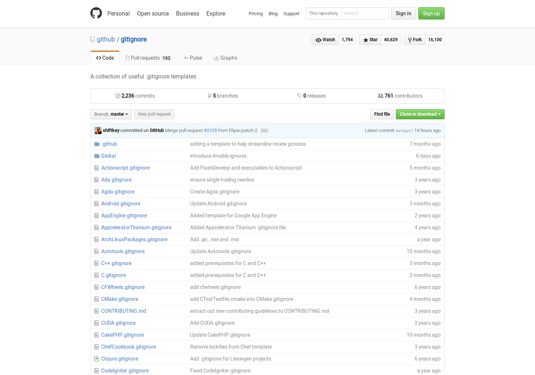
Task: Click the Global folder icon
Action: pos(97,156)
